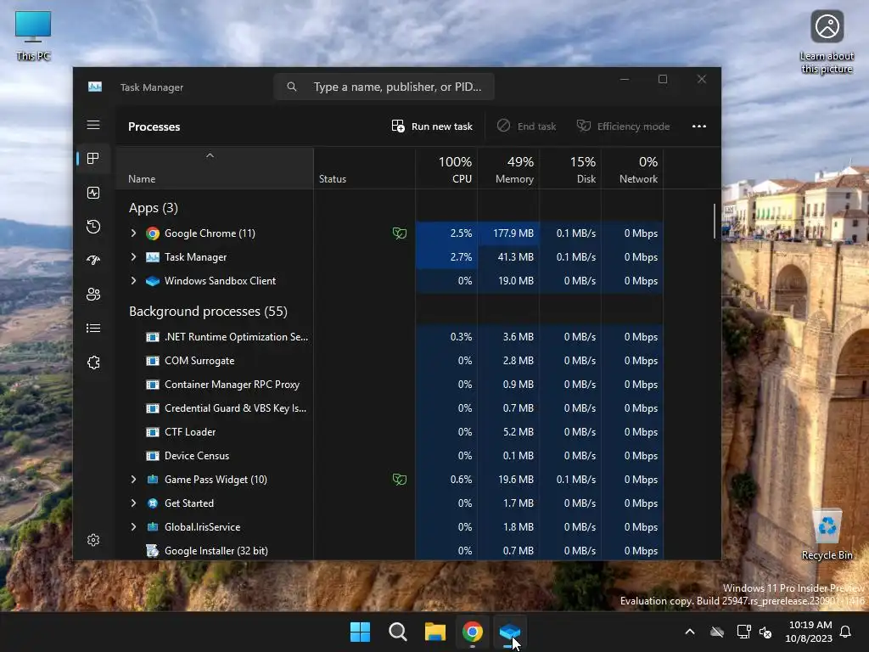The height and width of the screenshot is (652, 869).
Task: Open the Task Manager hamburger navigation menu
Action: (93, 125)
